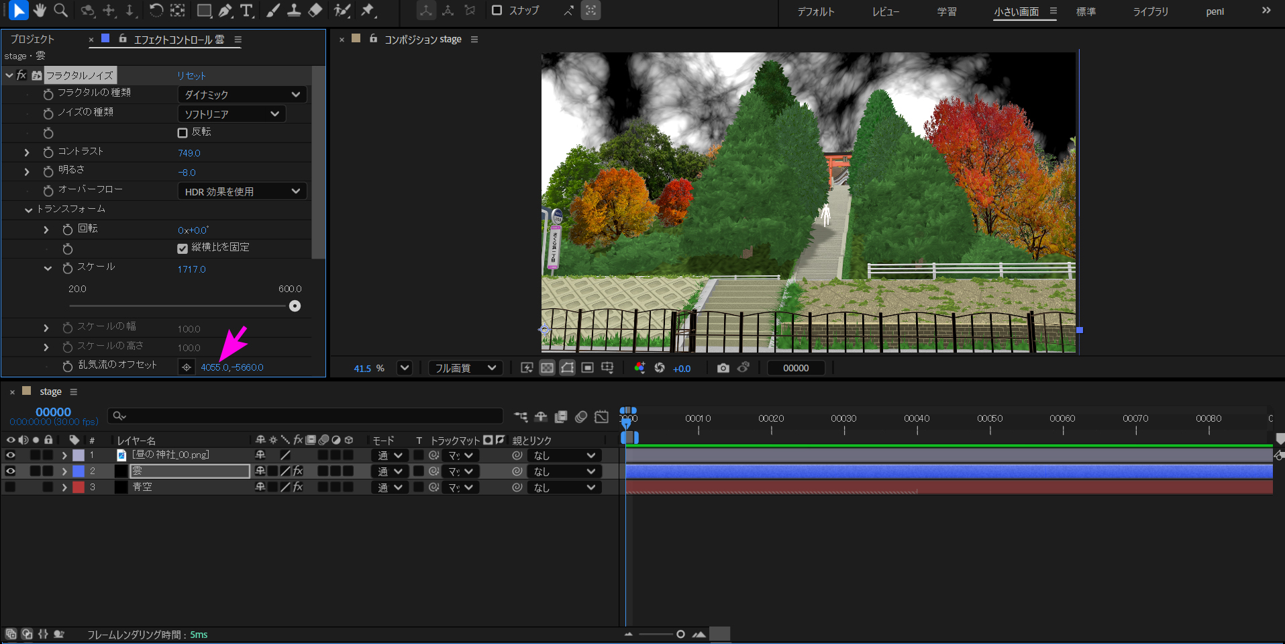Click the スケール slider handle
This screenshot has width=1285, height=644.
[x=295, y=306]
